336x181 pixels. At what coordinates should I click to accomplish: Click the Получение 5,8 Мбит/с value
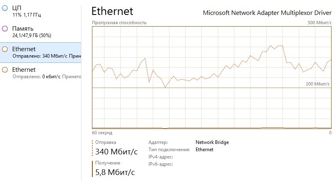[x=115, y=172]
